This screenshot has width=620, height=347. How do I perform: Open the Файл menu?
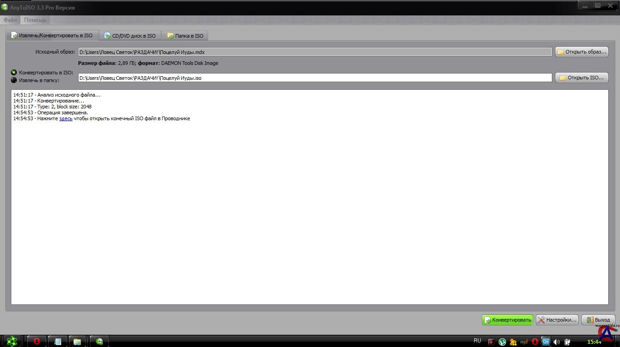[x=10, y=20]
